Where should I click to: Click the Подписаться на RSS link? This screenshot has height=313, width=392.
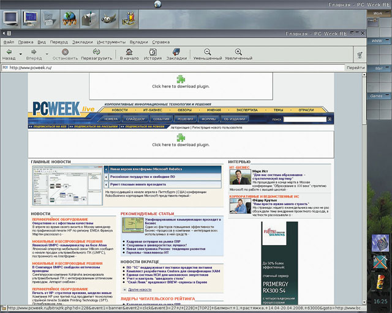pyautogui.click(x=48, y=127)
